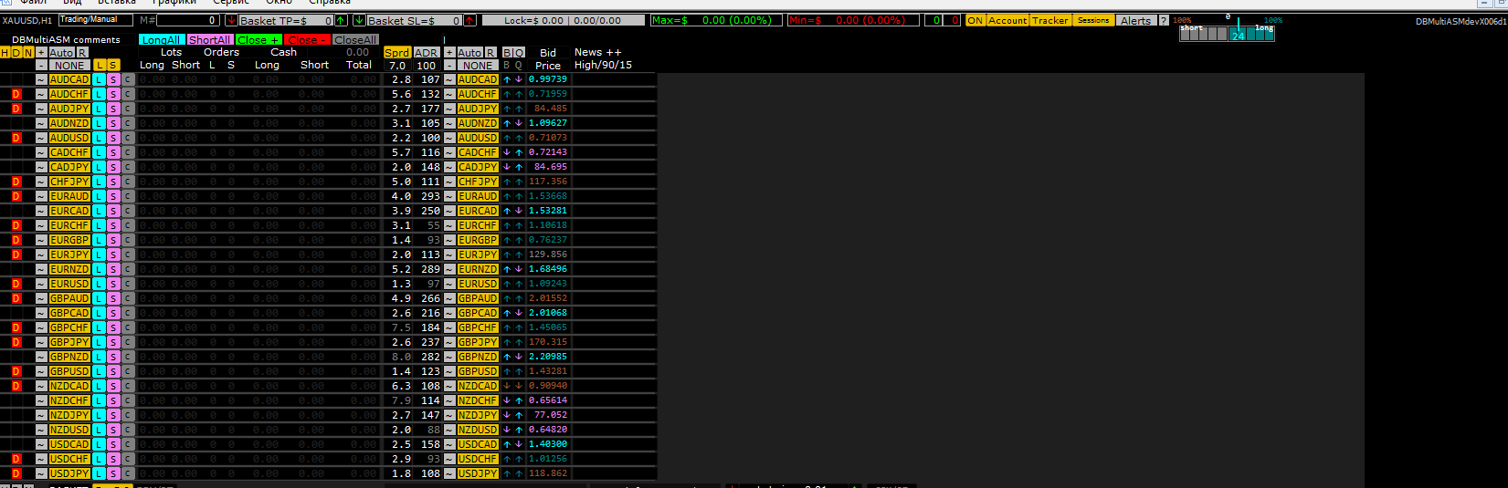
Task: Click the tilde chart button left of GBPCAD
Action: tap(41, 313)
